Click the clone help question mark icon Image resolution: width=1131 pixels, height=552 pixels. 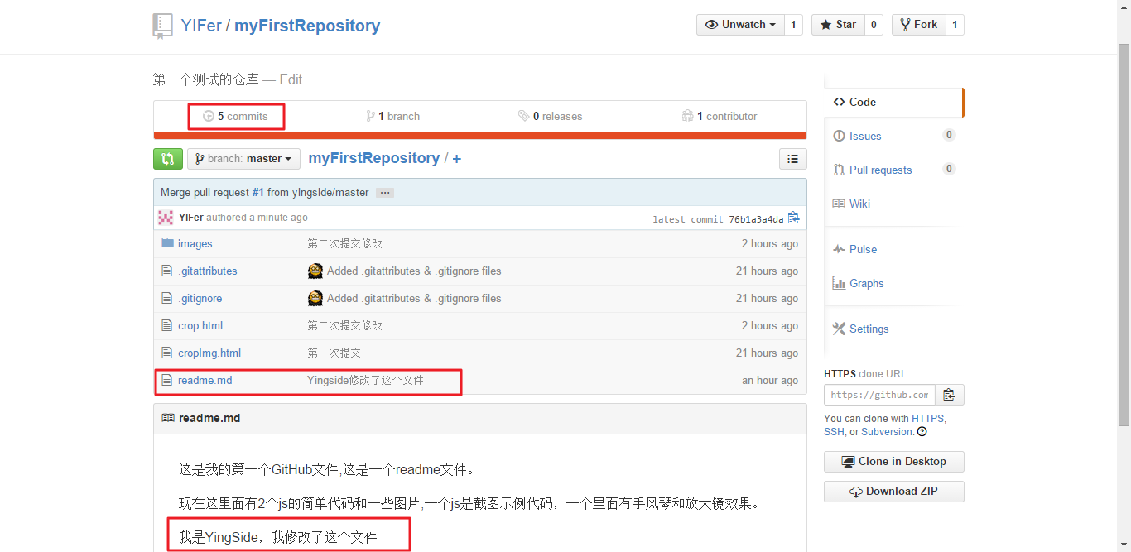(922, 432)
